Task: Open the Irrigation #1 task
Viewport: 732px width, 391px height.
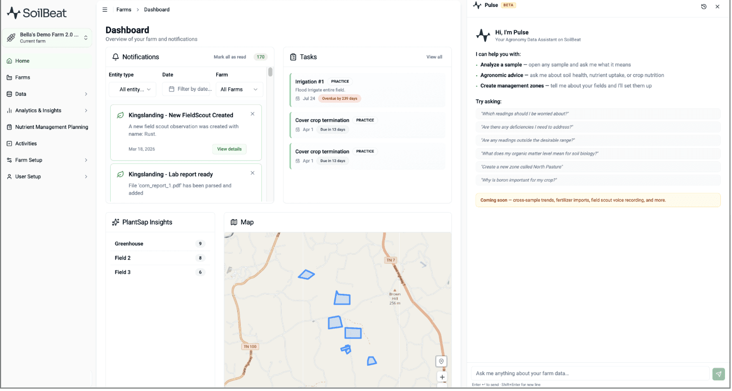Action: (367, 90)
